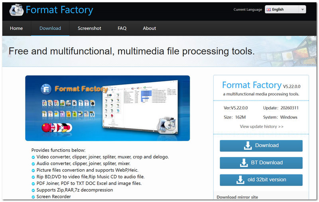Go to the Home tab

click(x=16, y=28)
